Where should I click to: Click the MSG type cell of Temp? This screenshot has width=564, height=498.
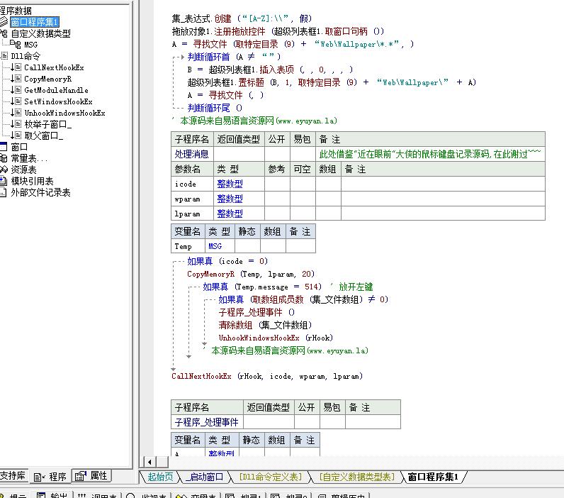click(220, 246)
